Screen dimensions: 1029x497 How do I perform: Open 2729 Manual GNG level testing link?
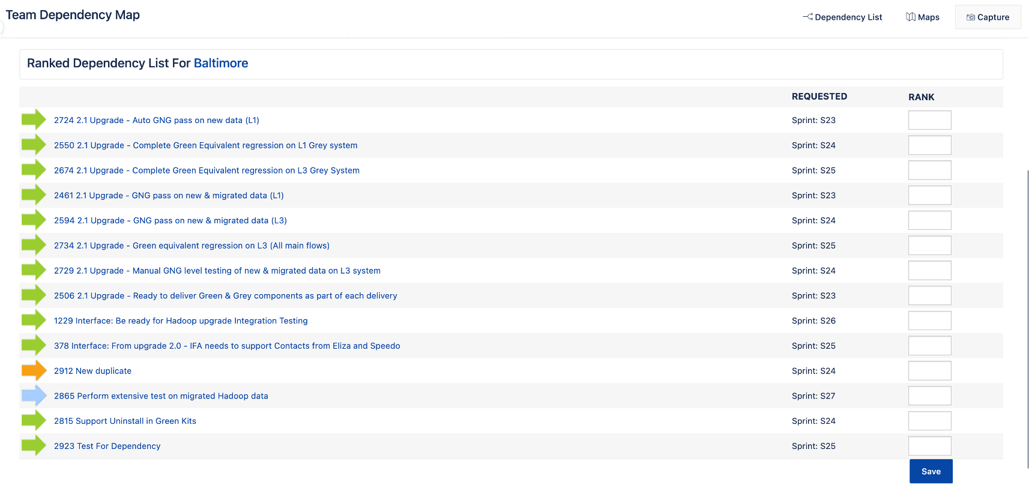(217, 271)
